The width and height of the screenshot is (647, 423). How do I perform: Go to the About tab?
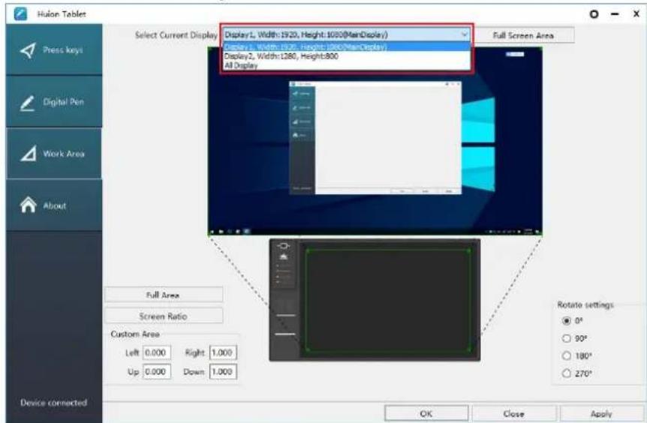(x=54, y=205)
